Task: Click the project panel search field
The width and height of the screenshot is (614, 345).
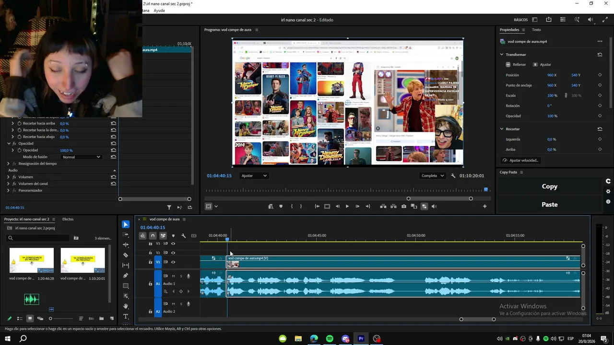Action: (x=38, y=238)
